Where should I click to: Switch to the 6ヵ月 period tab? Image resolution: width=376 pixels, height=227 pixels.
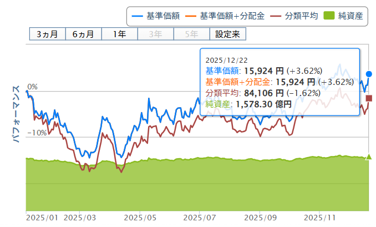click(84, 34)
